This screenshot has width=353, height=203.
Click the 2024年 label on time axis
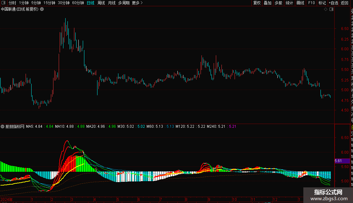click(x=7, y=199)
